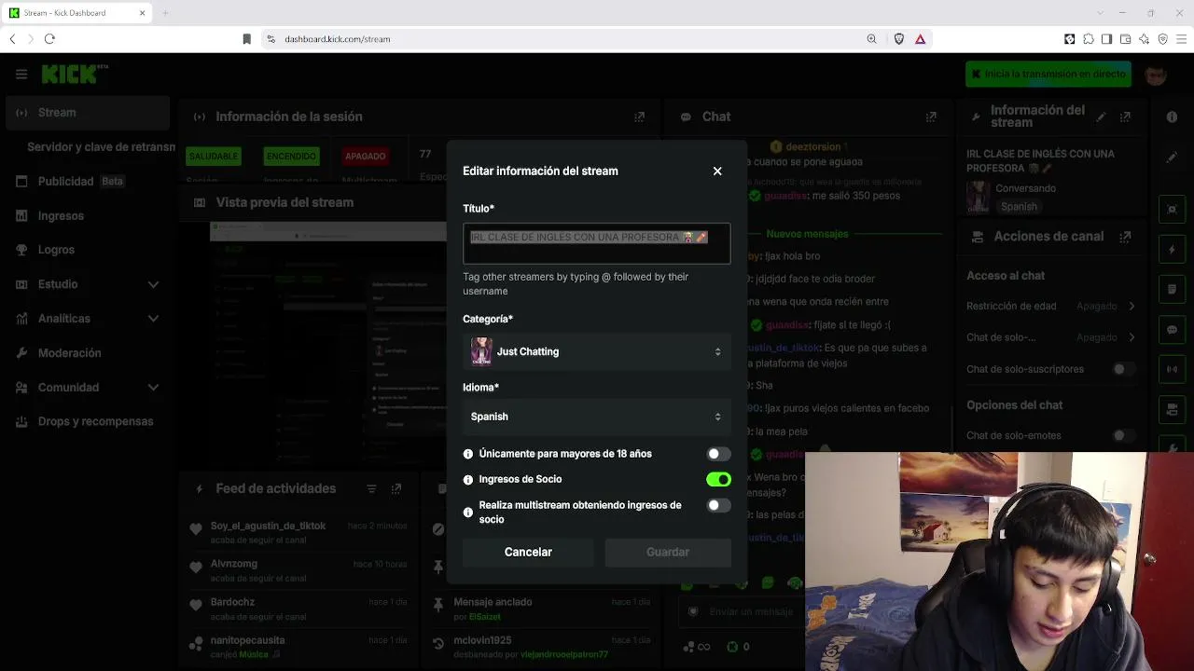Open the viejandrrooelpatron77 user link

[x=564, y=654]
